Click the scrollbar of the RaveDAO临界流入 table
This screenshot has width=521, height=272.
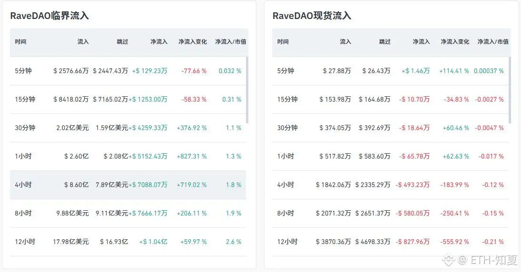(247, 90)
